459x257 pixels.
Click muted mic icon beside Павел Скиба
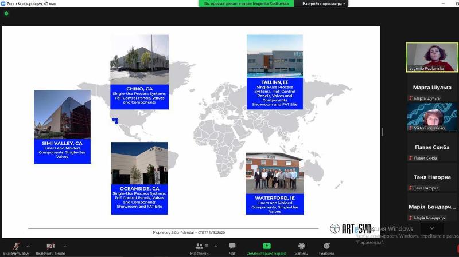(x=410, y=158)
